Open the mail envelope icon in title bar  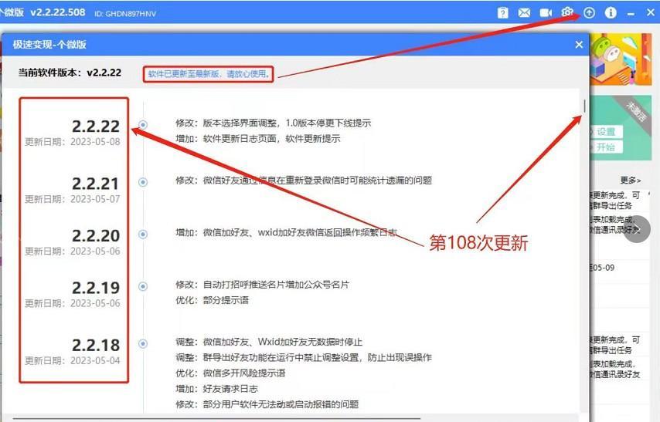524,12
